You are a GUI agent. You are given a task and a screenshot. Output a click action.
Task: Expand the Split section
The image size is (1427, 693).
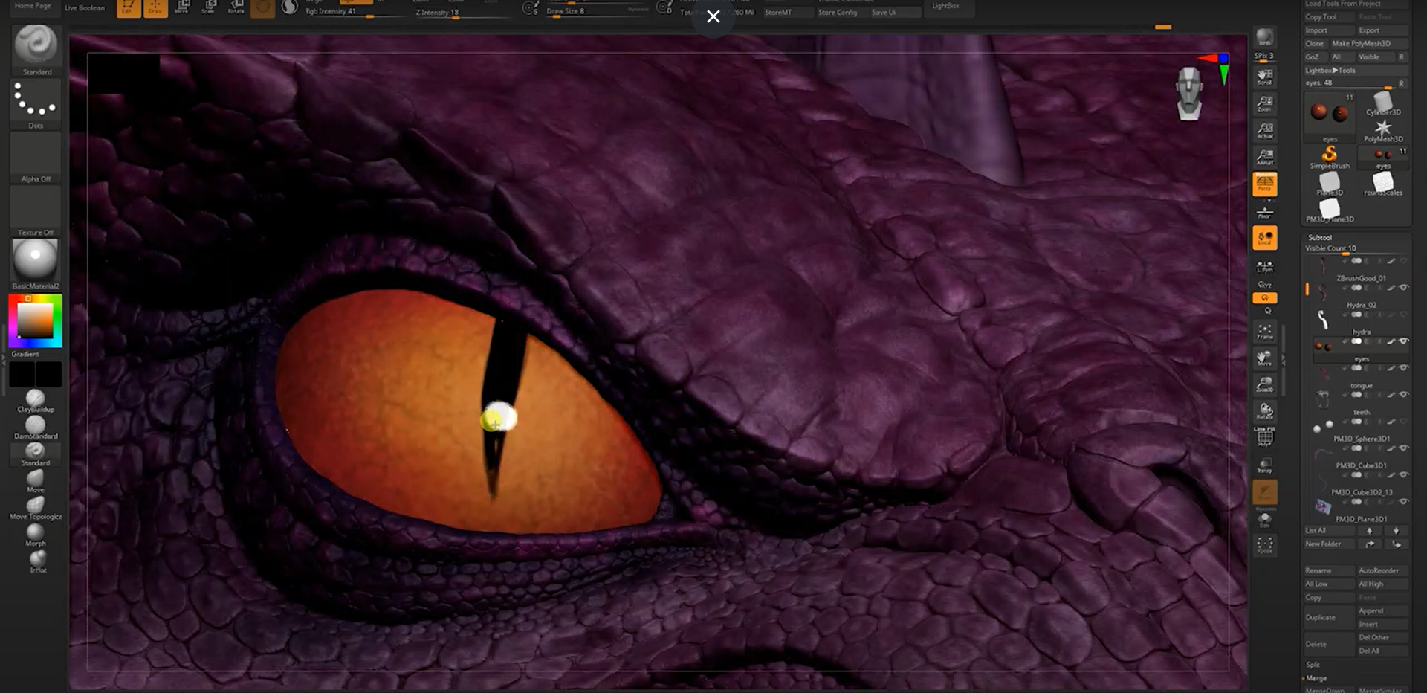click(x=1313, y=665)
